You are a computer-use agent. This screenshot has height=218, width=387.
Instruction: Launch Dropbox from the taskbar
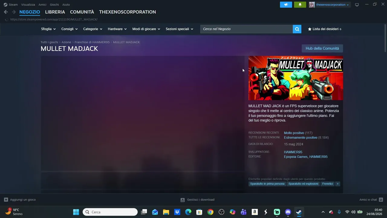177,212
